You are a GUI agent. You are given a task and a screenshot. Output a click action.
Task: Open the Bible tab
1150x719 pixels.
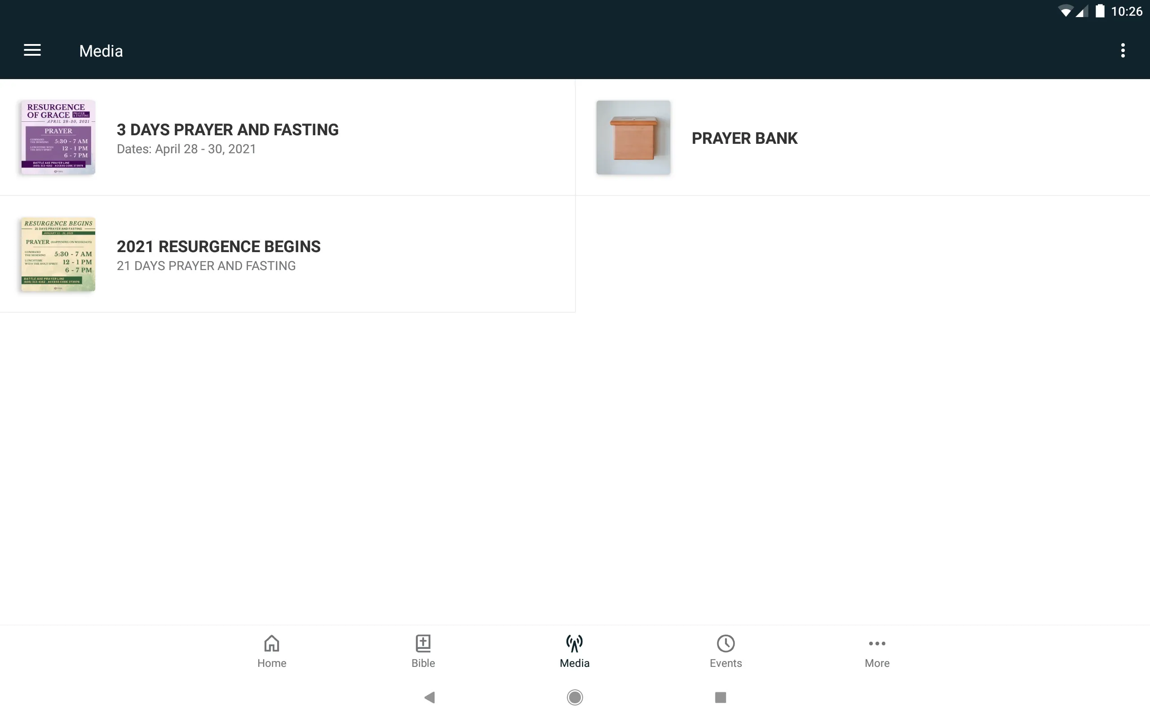pos(423,651)
